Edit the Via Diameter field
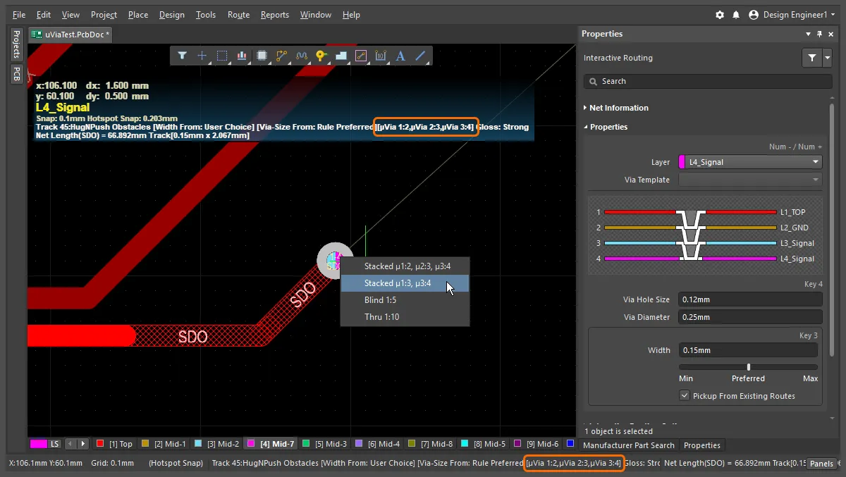The image size is (846, 477). tap(750, 317)
